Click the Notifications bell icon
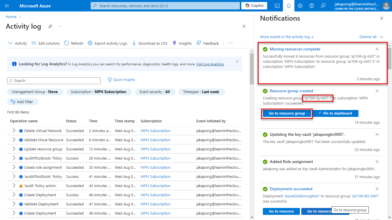This screenshot has width=392, height=220. 289,6
